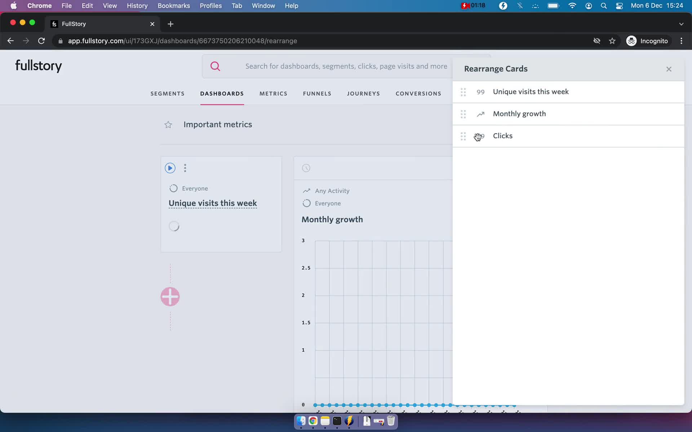The width and height of the screenshot is (692, 432).
Task: Open a new browser tab
Action: [170, 24]
